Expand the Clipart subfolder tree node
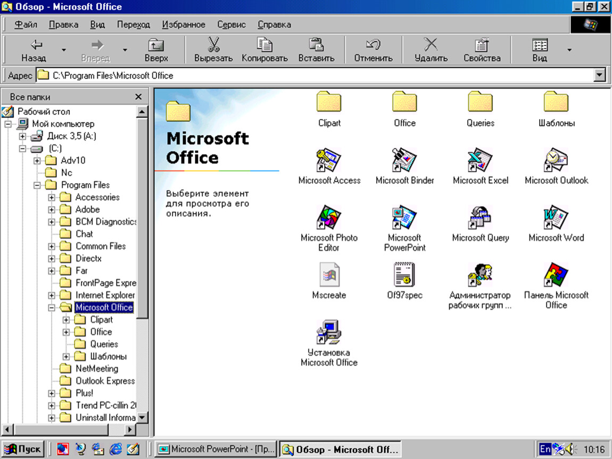612x459 pixels. [67, 320]
